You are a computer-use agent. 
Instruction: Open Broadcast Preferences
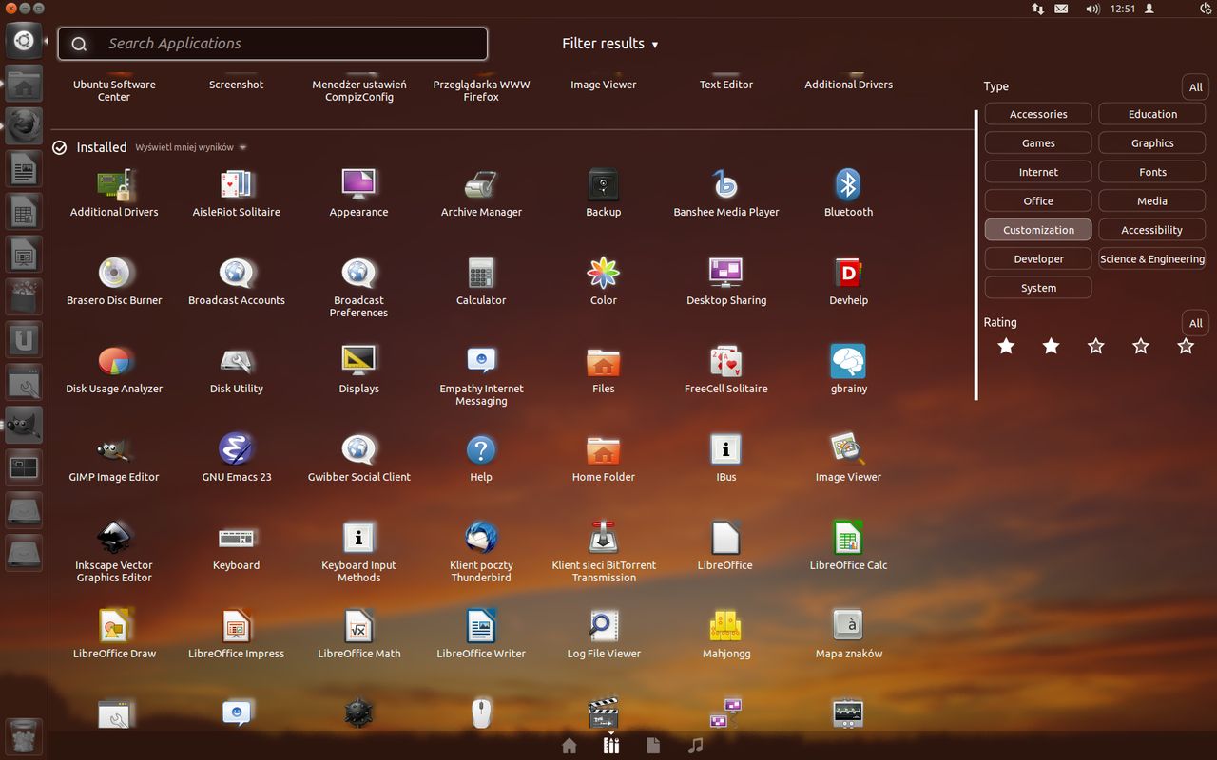click(358, 287)
